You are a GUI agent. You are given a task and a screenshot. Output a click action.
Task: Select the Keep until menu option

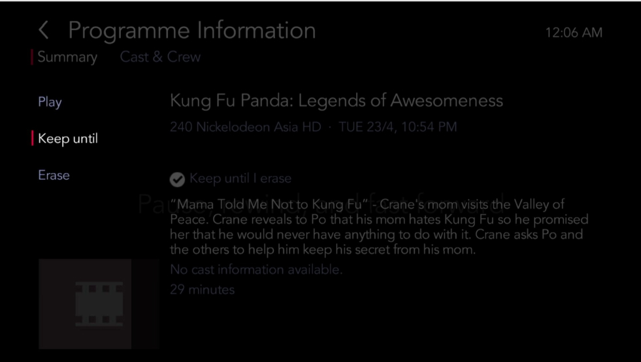[68, 139]
